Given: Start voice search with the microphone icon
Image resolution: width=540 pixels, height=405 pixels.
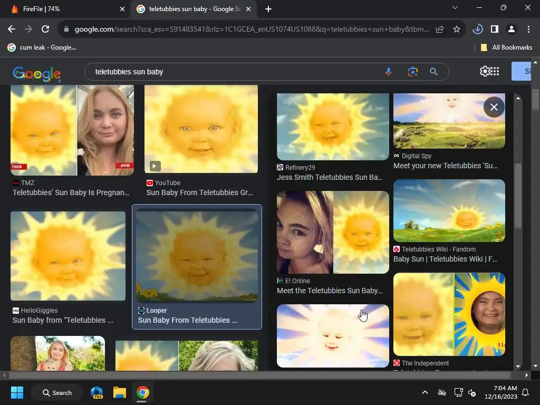Looking at the screenshot, I should click(x=389, y=72).
